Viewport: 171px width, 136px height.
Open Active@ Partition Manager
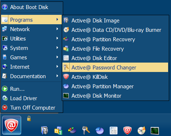click(x=115, y=86)
